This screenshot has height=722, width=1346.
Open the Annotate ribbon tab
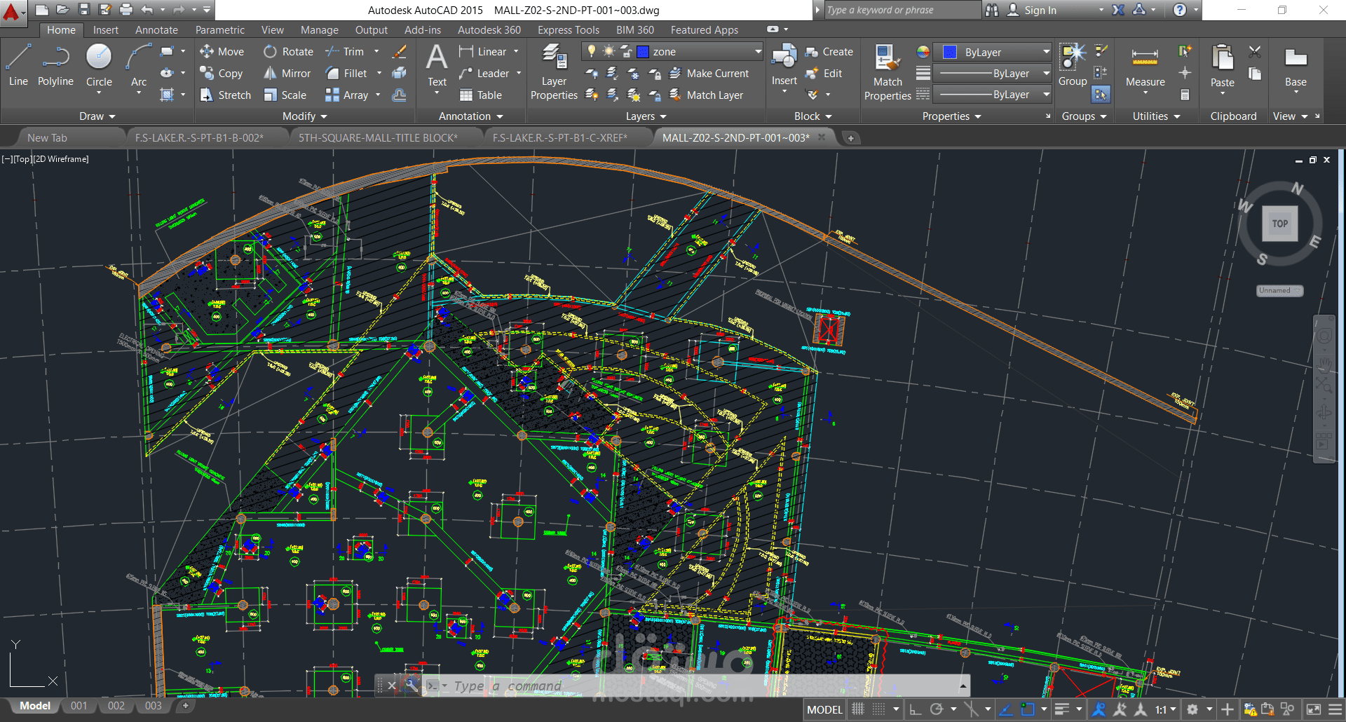click(156, 30)
